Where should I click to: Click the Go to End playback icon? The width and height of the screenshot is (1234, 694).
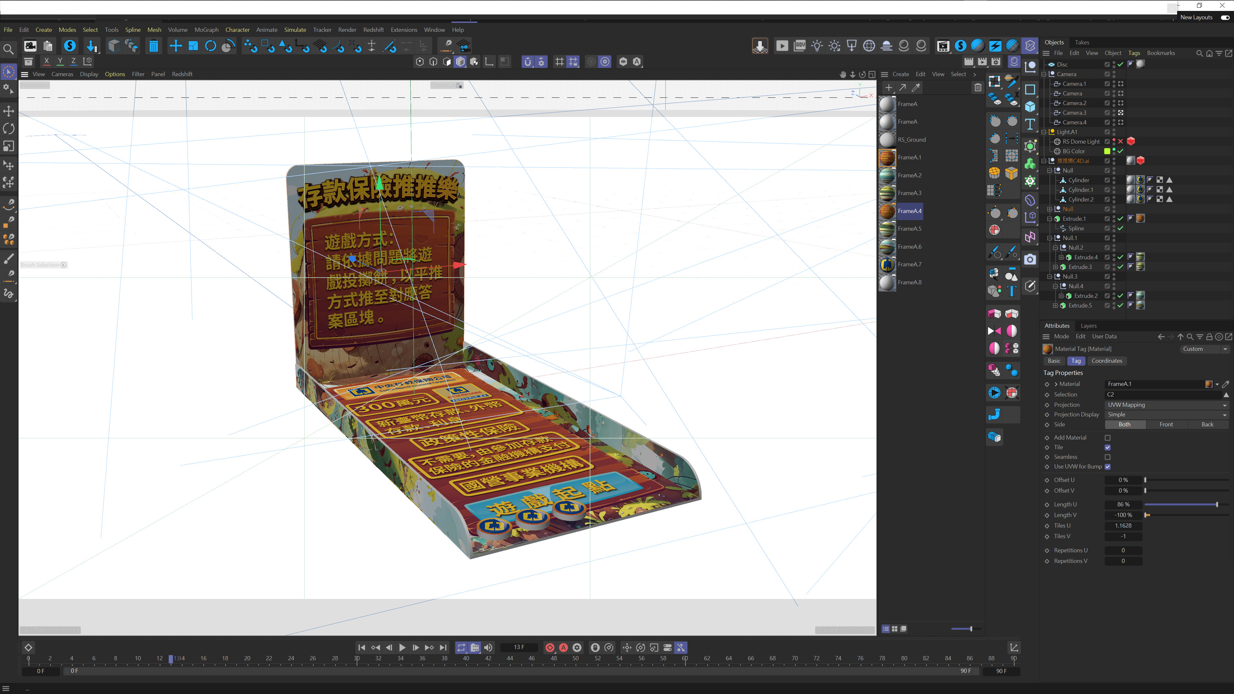click(x=443, y=647)
